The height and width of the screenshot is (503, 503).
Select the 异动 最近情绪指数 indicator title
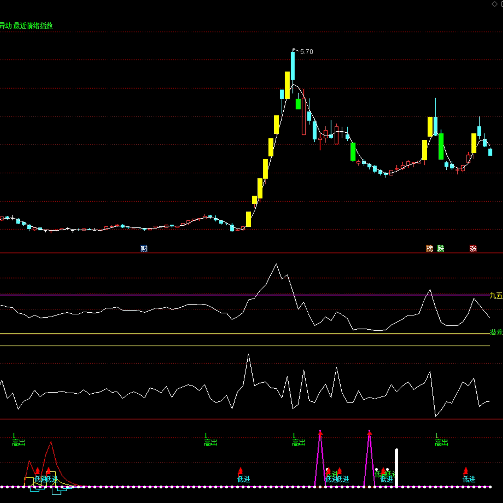click(26, 26)
